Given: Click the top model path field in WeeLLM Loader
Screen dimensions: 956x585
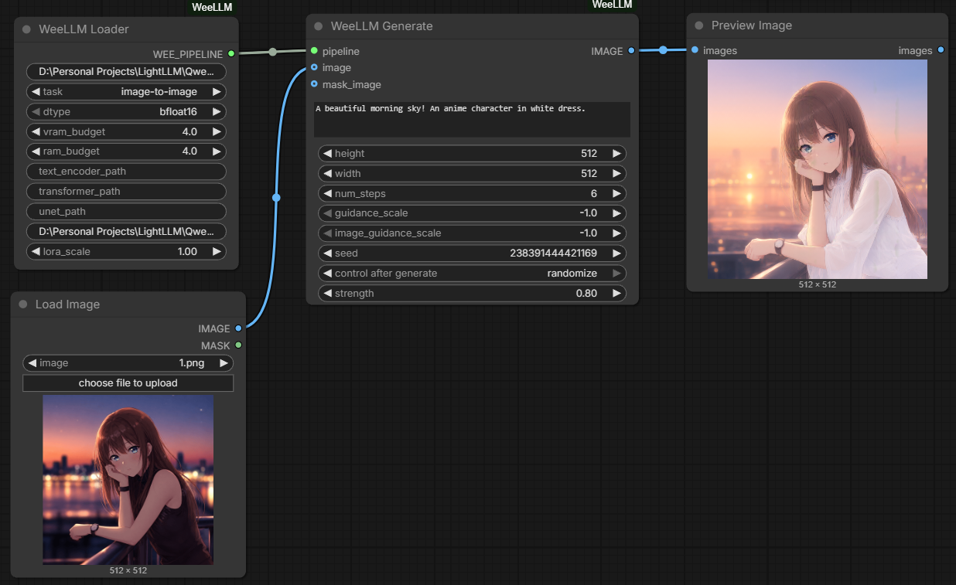Looking at the screenshot, I should [x=126, y=72].
